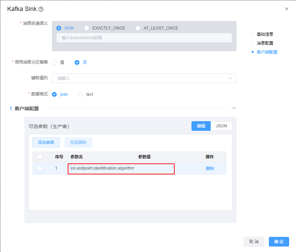Check the select-all checkbox in table header
The width and height of the screenshot is (296, 252).
40,157
